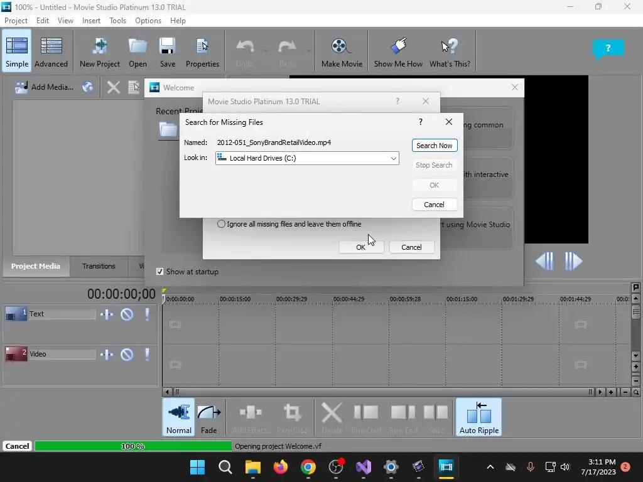
Task: Click the Open project icon
Action: (138, 51)
